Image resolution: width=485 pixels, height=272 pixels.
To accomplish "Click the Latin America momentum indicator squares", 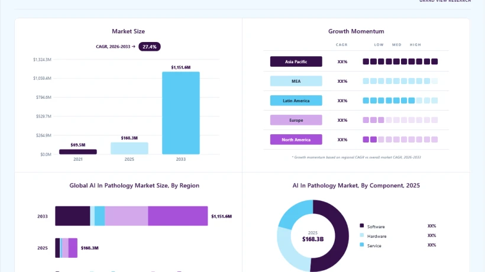I will [400, 101].
